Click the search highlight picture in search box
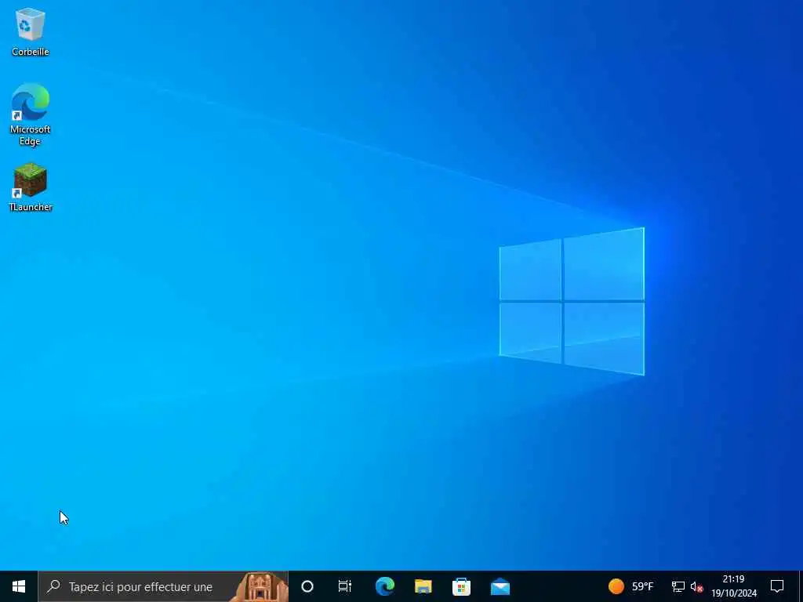 (x=260, y=586)
